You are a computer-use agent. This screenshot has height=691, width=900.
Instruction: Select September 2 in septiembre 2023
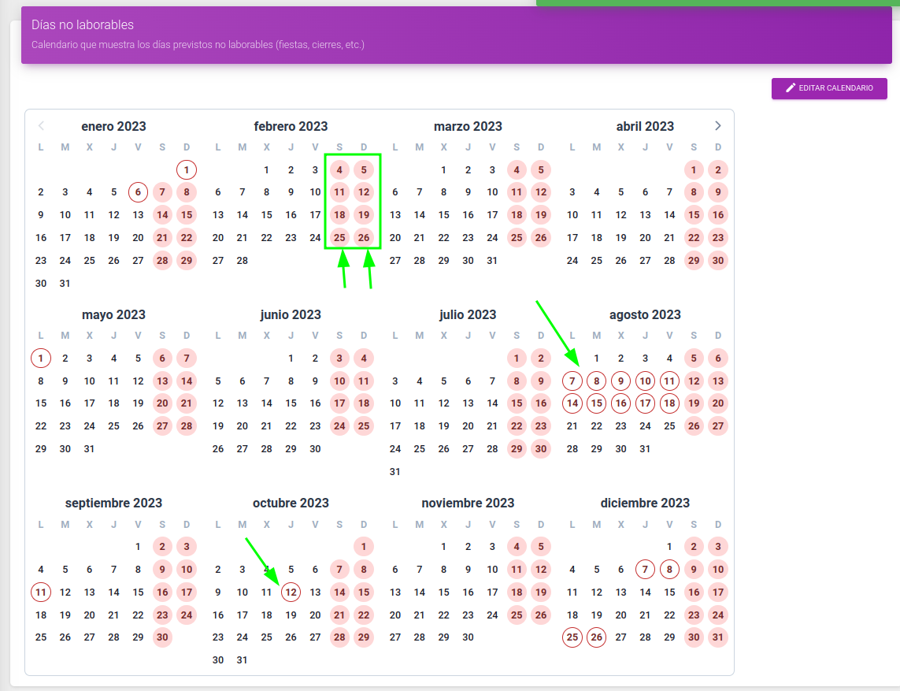click(162, 547)
